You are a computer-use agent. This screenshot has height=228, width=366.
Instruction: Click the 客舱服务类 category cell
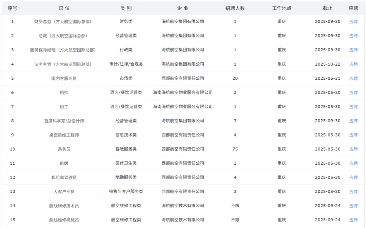126,149
